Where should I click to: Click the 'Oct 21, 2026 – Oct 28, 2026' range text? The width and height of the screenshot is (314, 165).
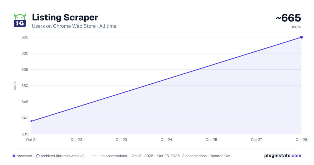(x=156, y=156)
